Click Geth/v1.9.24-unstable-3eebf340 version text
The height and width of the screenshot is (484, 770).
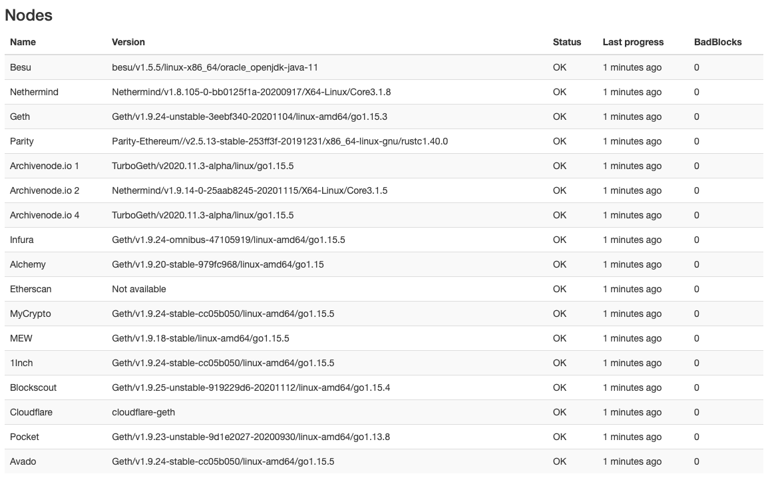pyautogui.click(x=249, y=117)
